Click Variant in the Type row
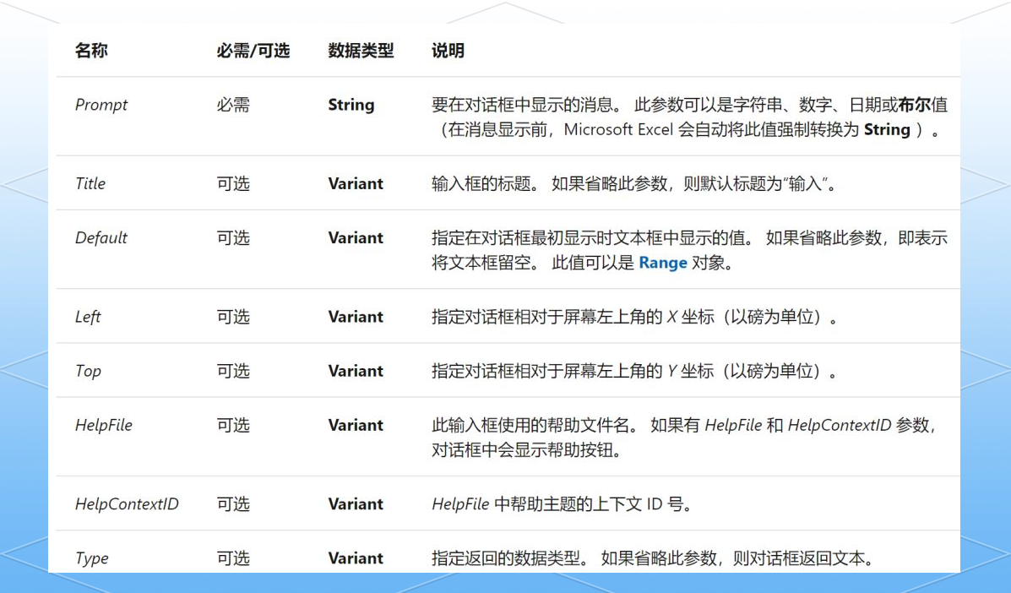 356,558
